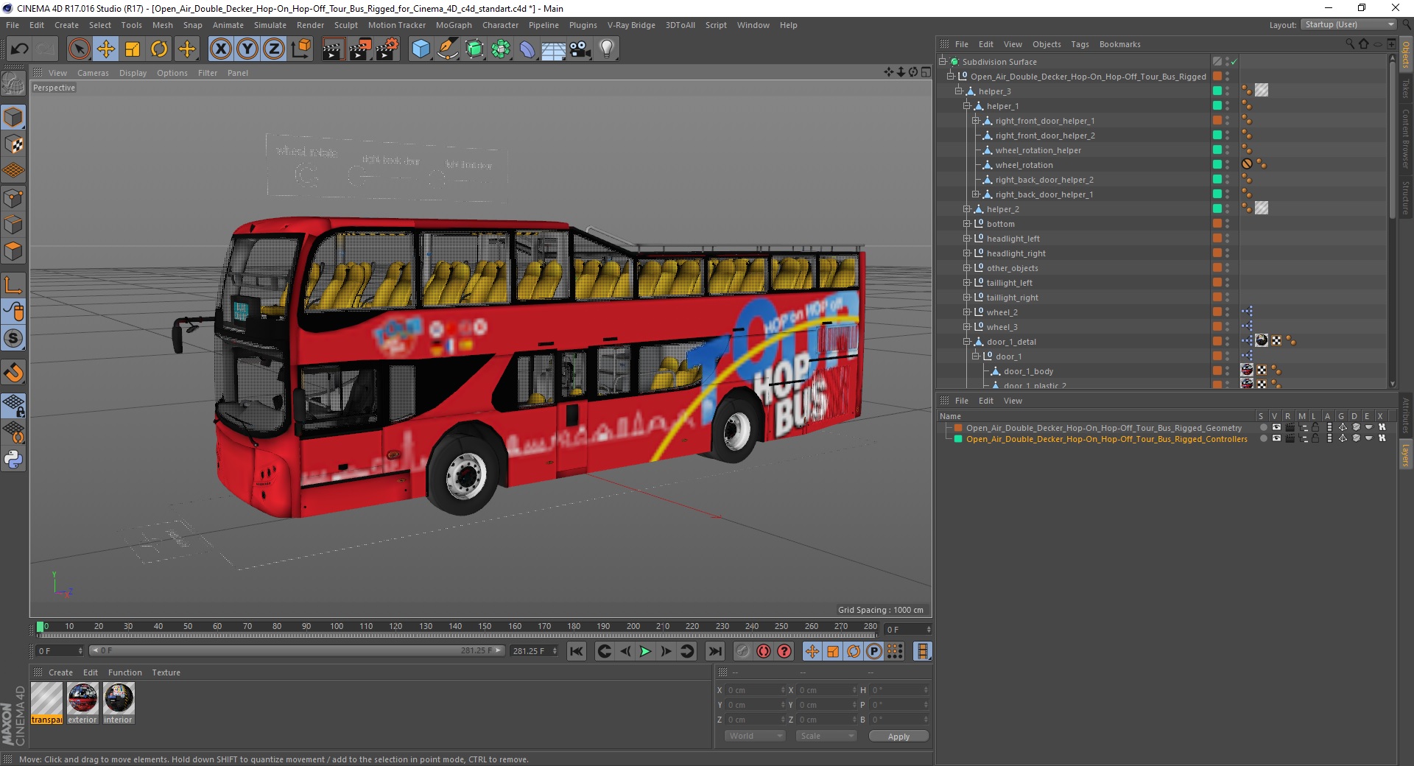Go to end of animation
Viewport: 1414px width, 766px height.
click(x=714, y=651)
